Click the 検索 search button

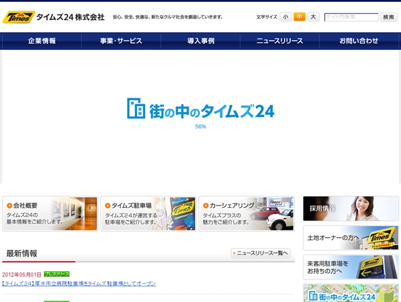tap(388, 17)
